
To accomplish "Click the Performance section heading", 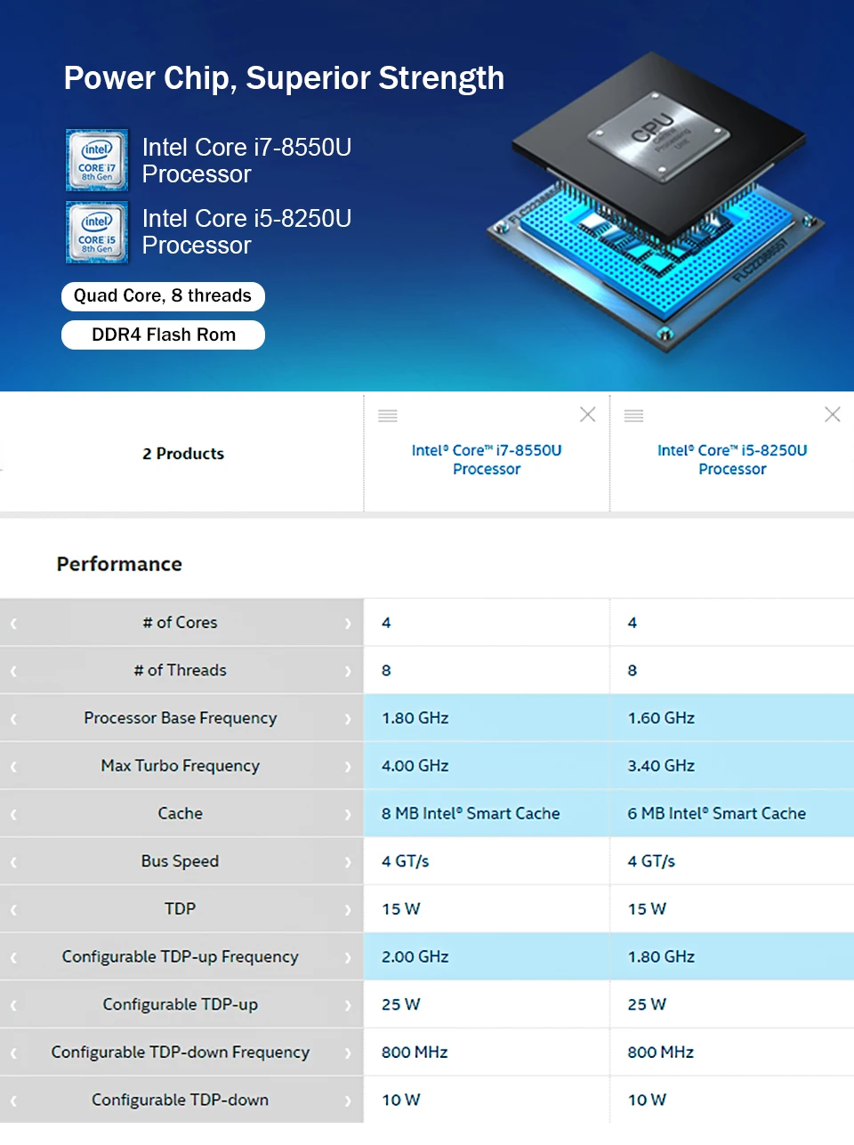I will click(x=119, y=564).
